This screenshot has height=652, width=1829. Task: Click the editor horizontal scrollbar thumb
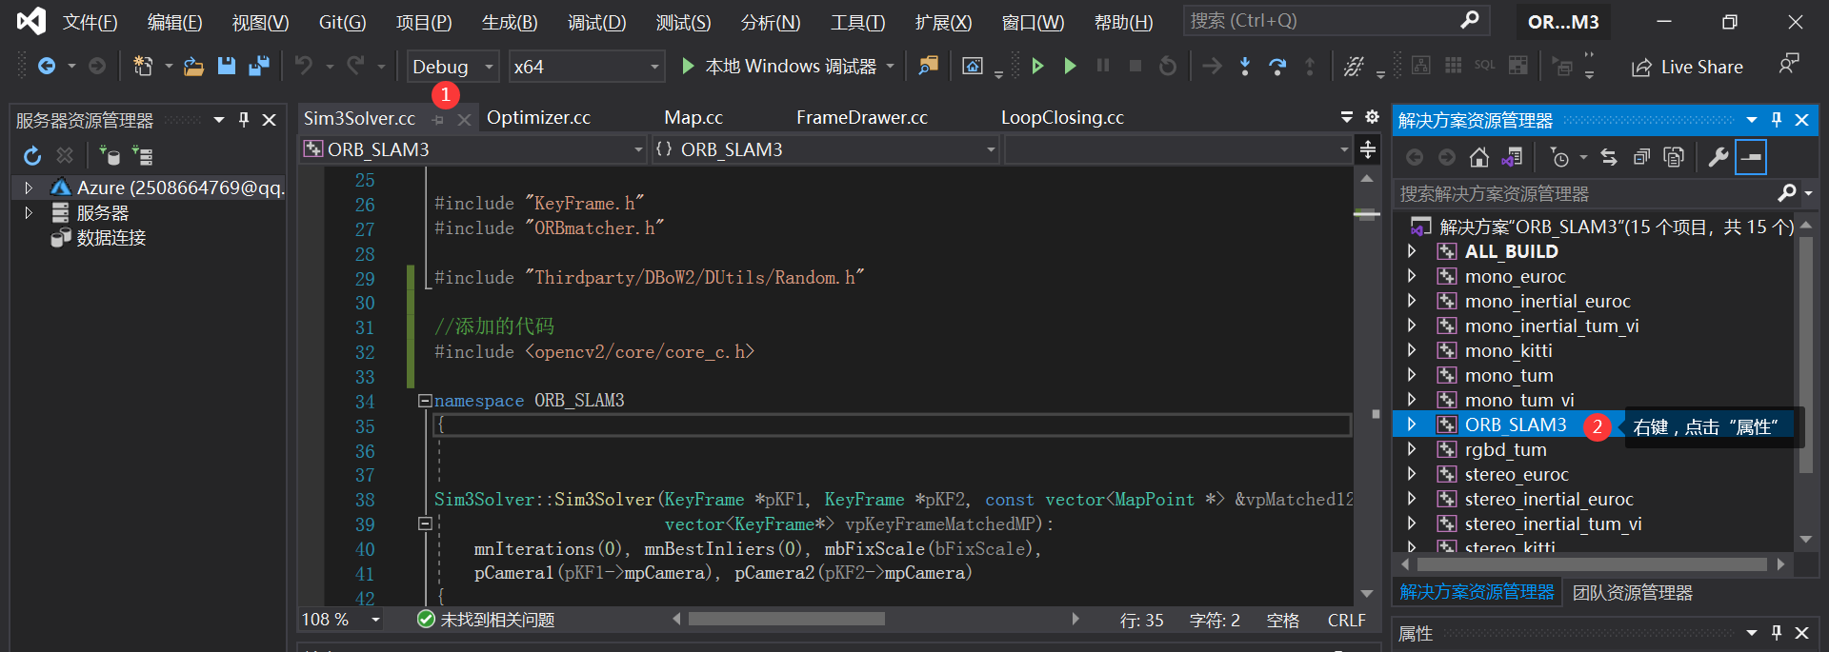[x=787, y=619]
